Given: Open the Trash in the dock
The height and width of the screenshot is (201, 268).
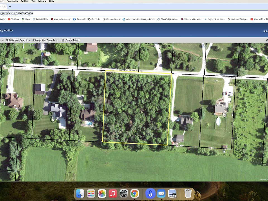Looking at the screenshot, I should [188, 193].
